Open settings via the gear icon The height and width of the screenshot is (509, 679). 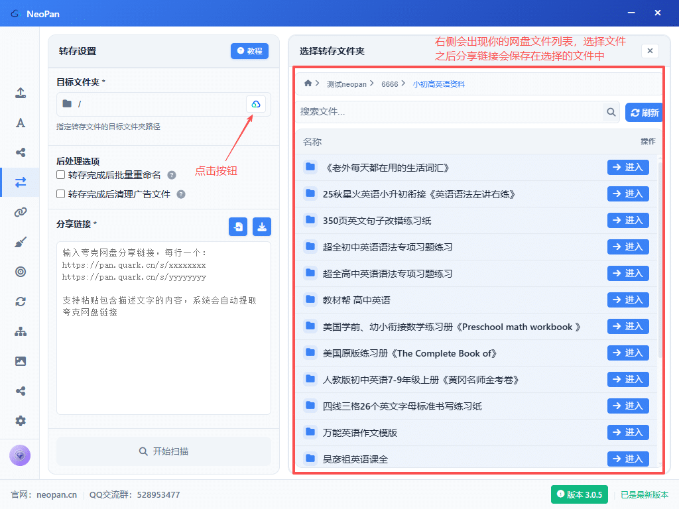coord(21,421)
